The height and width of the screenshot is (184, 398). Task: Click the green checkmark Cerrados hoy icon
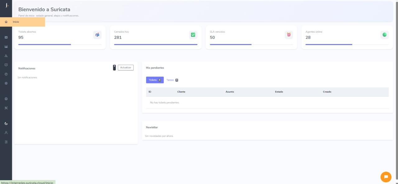point(193,35)
